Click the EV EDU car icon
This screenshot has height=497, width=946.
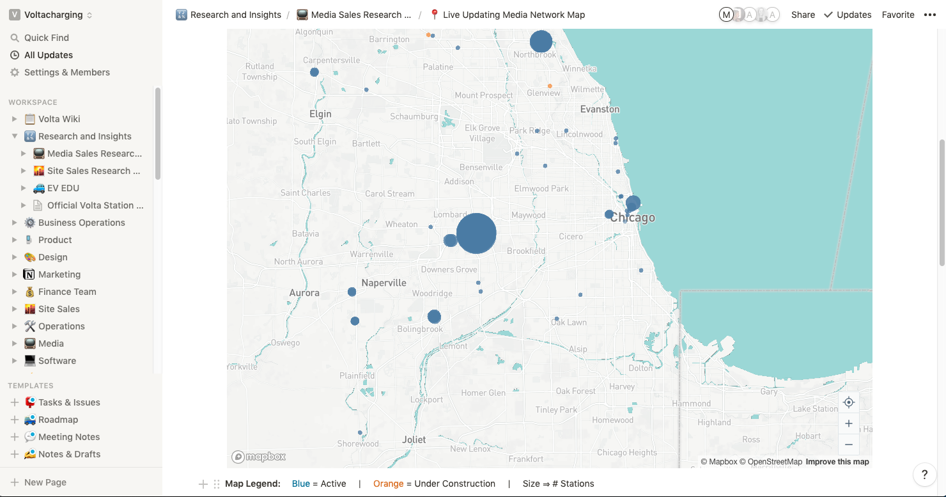pyautogui.click(x=38, y=188)
